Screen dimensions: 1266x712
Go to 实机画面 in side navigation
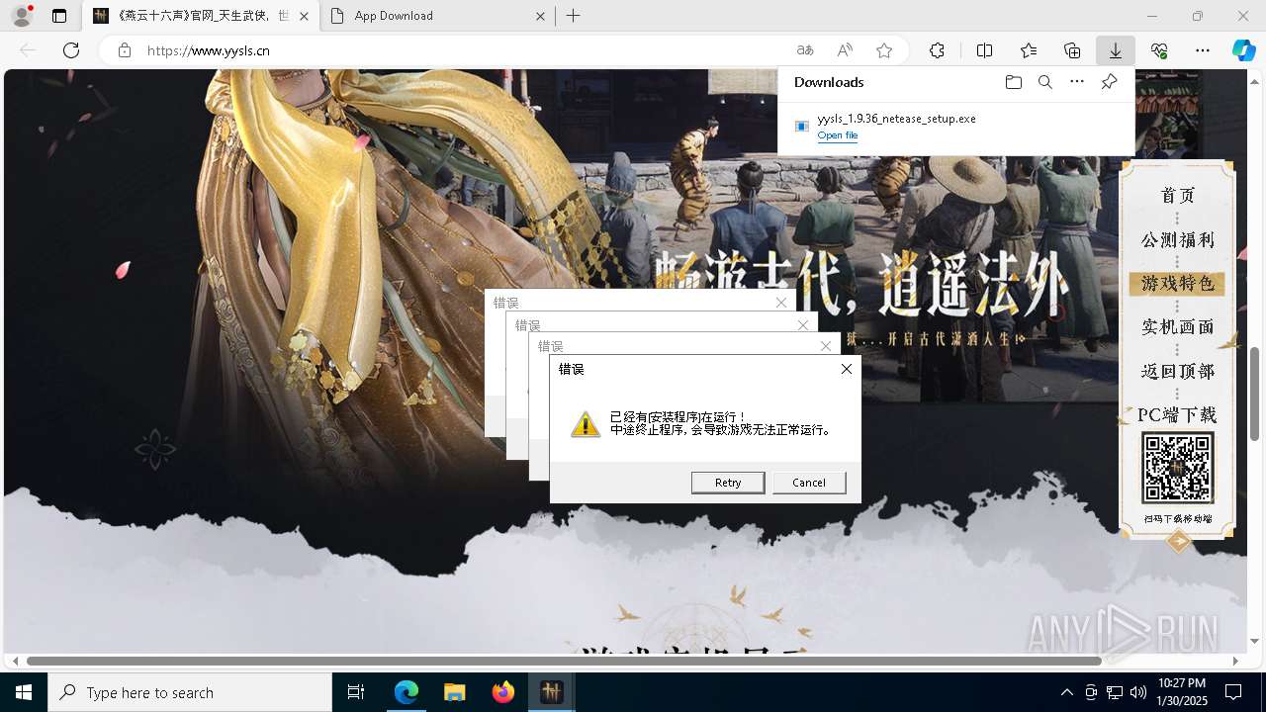click(x=1177, y=327)
